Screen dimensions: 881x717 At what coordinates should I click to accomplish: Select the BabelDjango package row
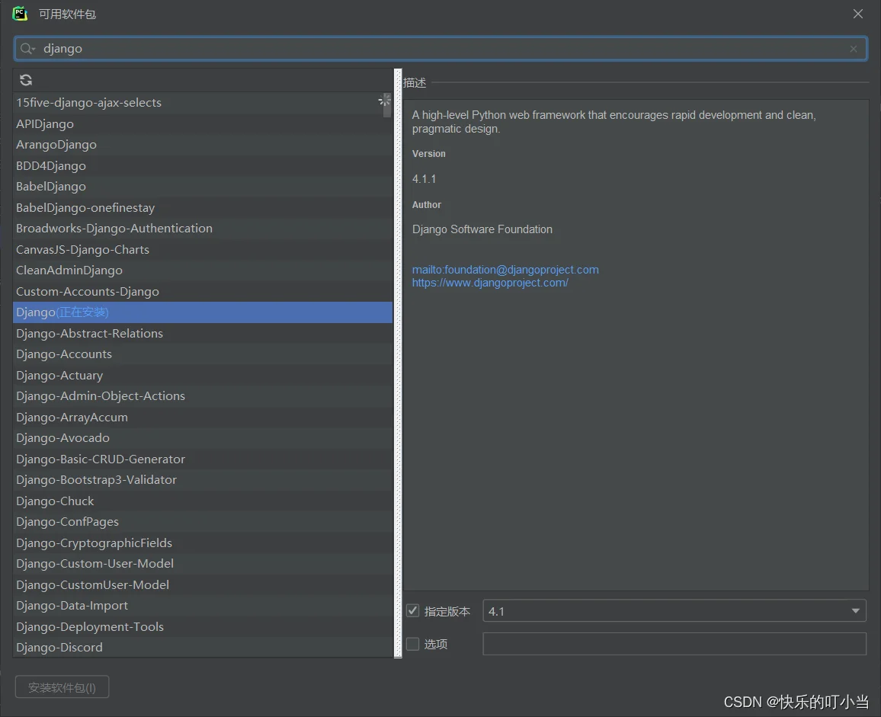202,187
